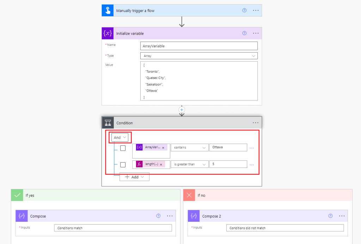The height and width of the screenshot is (244, 361).
Task: Click inside the Value array text area
Action: coord(199,81)
